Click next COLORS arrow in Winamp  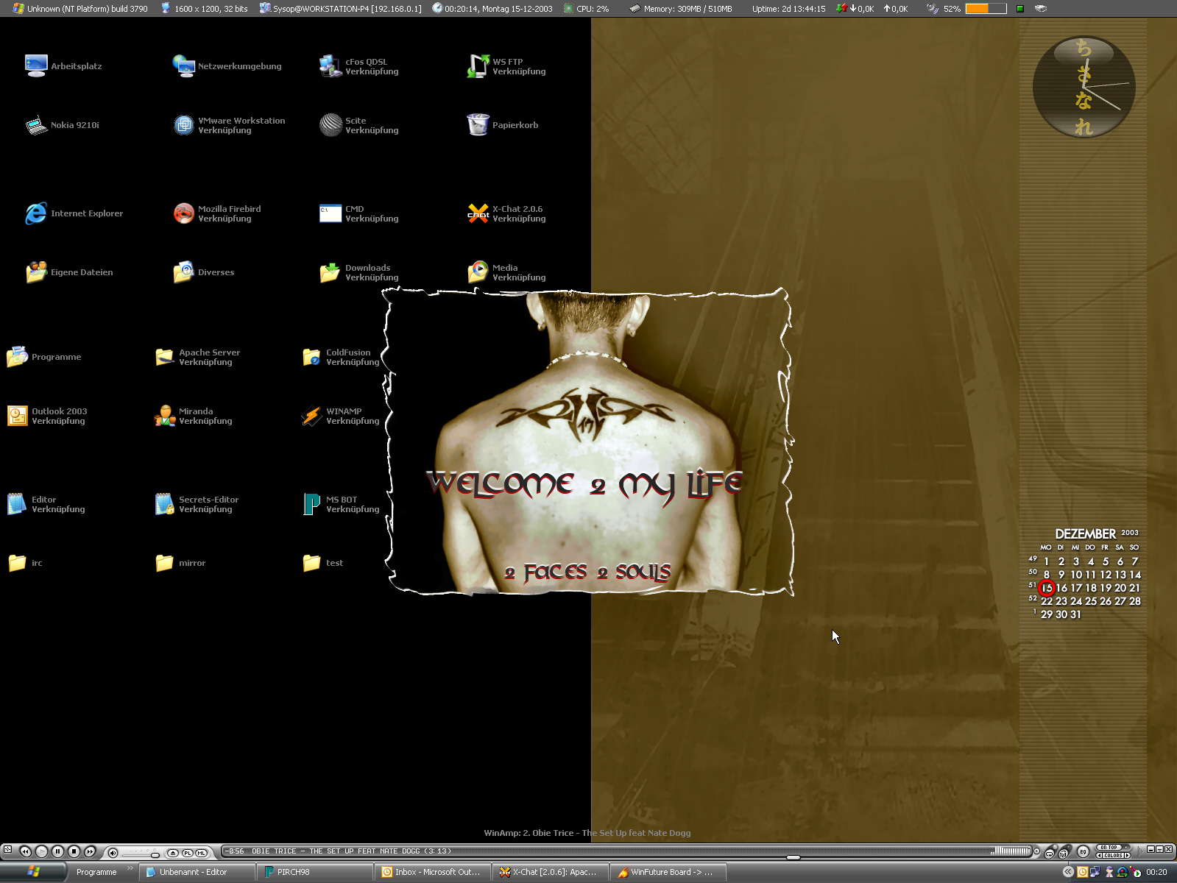tap(1127, 856)
